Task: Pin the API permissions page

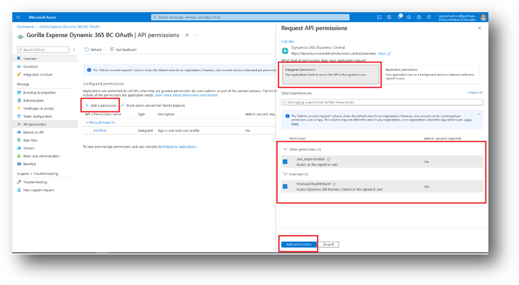Action: [x=187, y=35]
